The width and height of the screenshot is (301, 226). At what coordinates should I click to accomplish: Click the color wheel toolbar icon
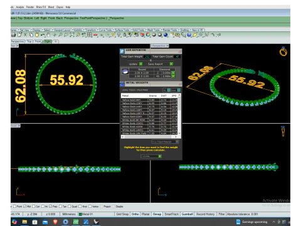[148, 35]
